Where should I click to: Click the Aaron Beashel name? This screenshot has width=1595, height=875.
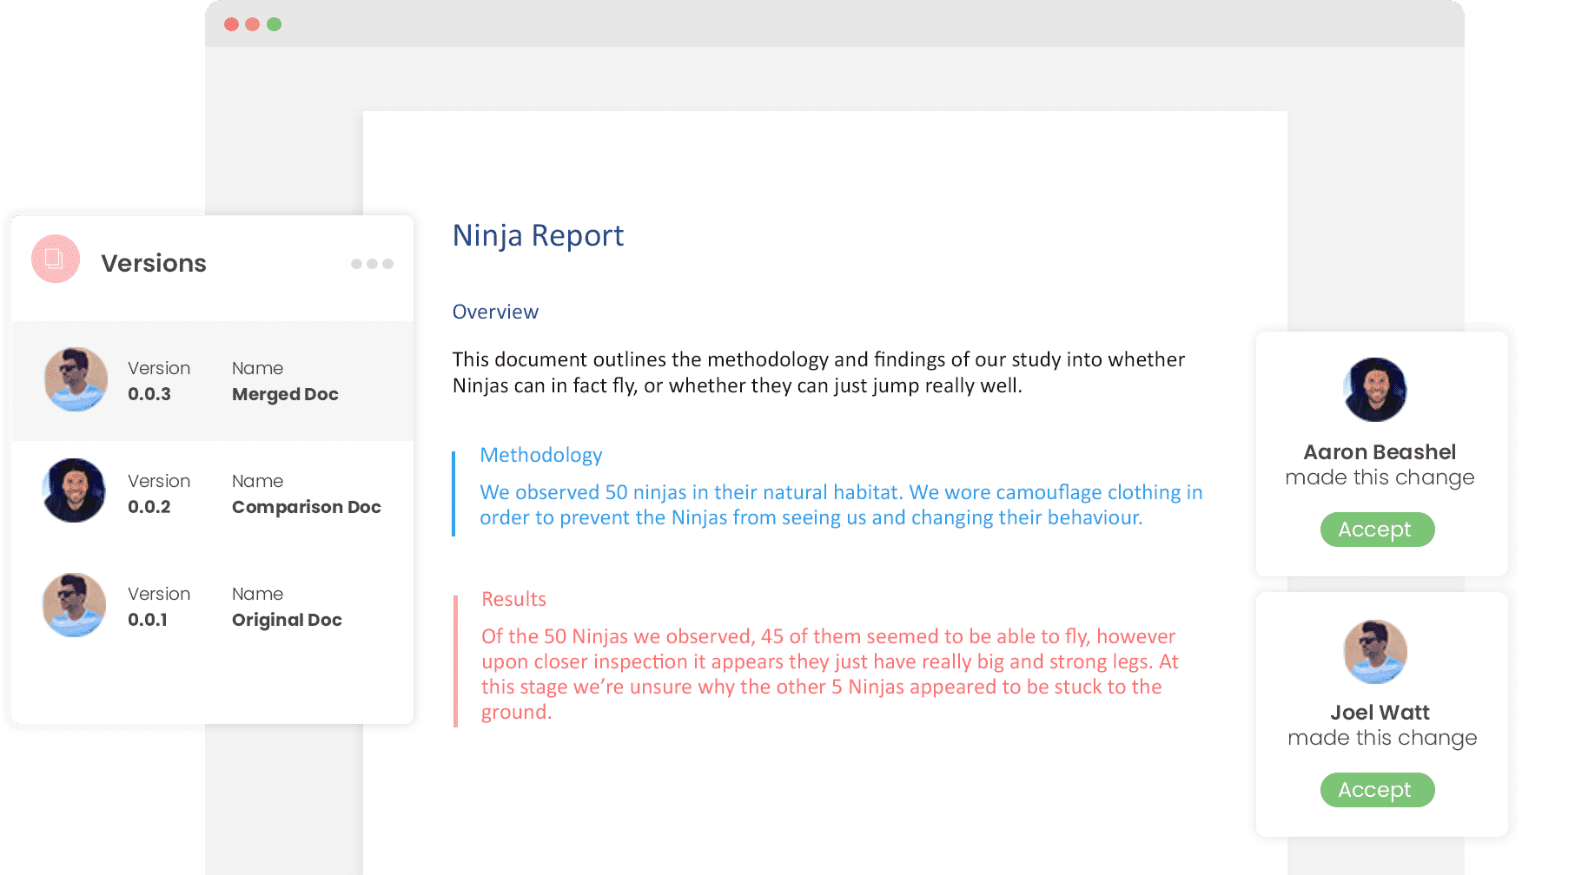(x=1380, y=452)
